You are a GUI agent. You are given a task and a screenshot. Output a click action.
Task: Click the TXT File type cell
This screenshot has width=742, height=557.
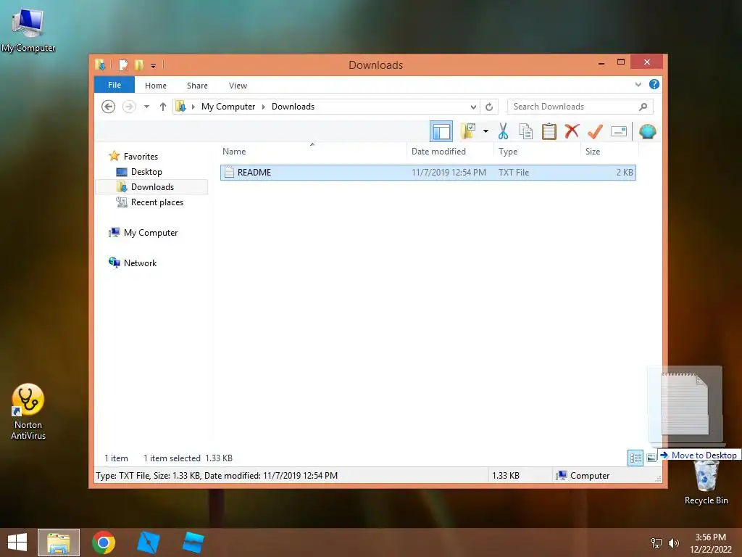click(514, 173)
